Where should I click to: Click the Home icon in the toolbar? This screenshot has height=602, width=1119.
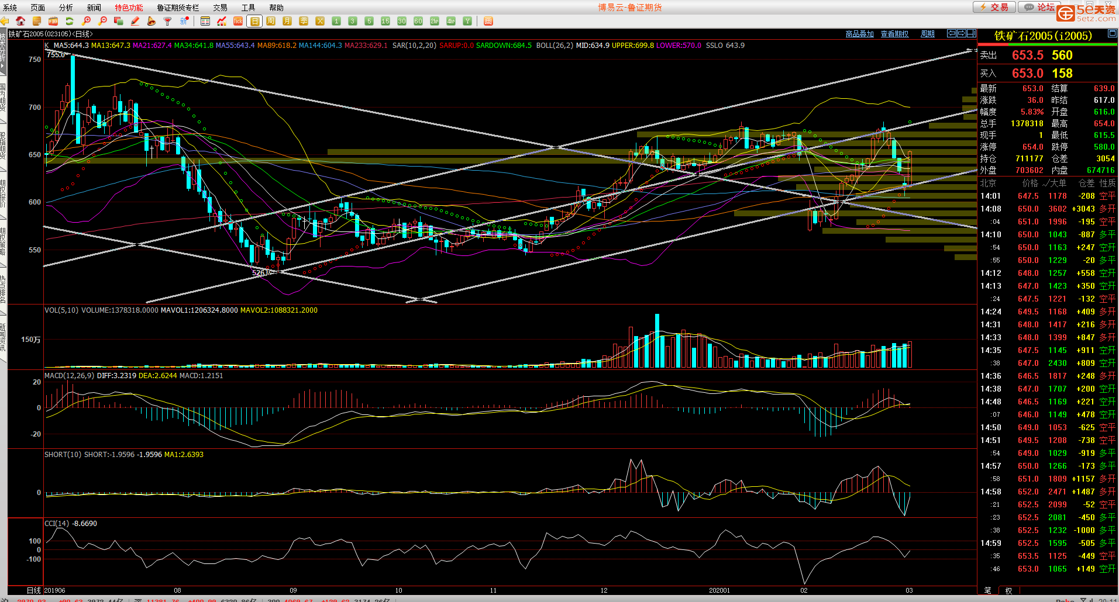point(20,21)
